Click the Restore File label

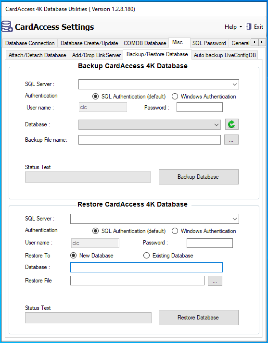[38, 281]
